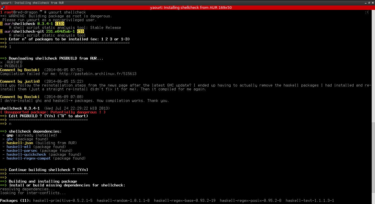Click the justin8 commenter name
The height and width of the screenshot is (204, 375).
tap(31, 81)
